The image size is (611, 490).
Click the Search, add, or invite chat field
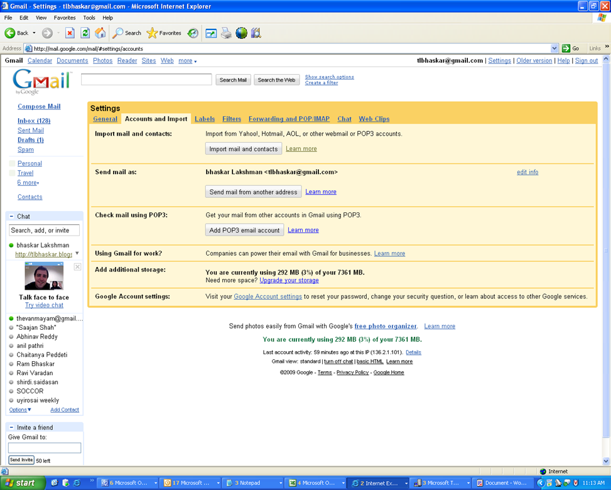[44, 231]
